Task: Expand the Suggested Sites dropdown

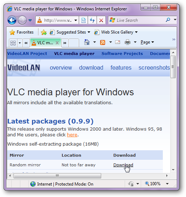Action: coord(89,32)
